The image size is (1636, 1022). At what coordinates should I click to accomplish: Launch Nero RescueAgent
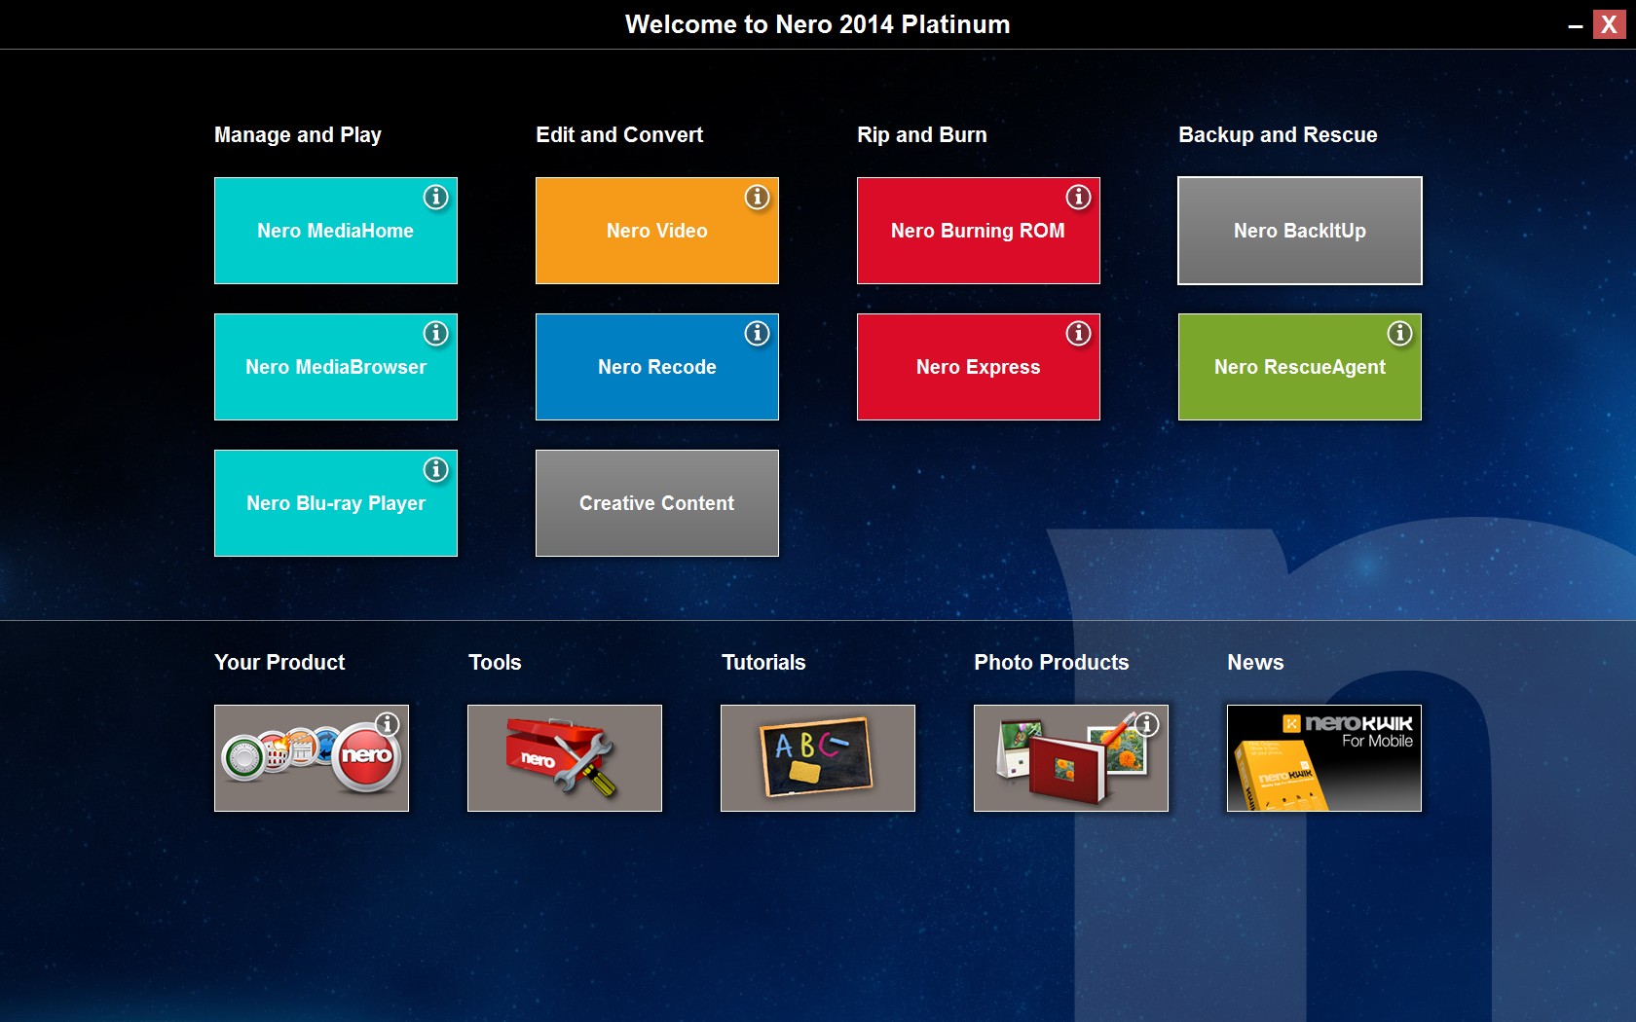(x=1300, y=367)
